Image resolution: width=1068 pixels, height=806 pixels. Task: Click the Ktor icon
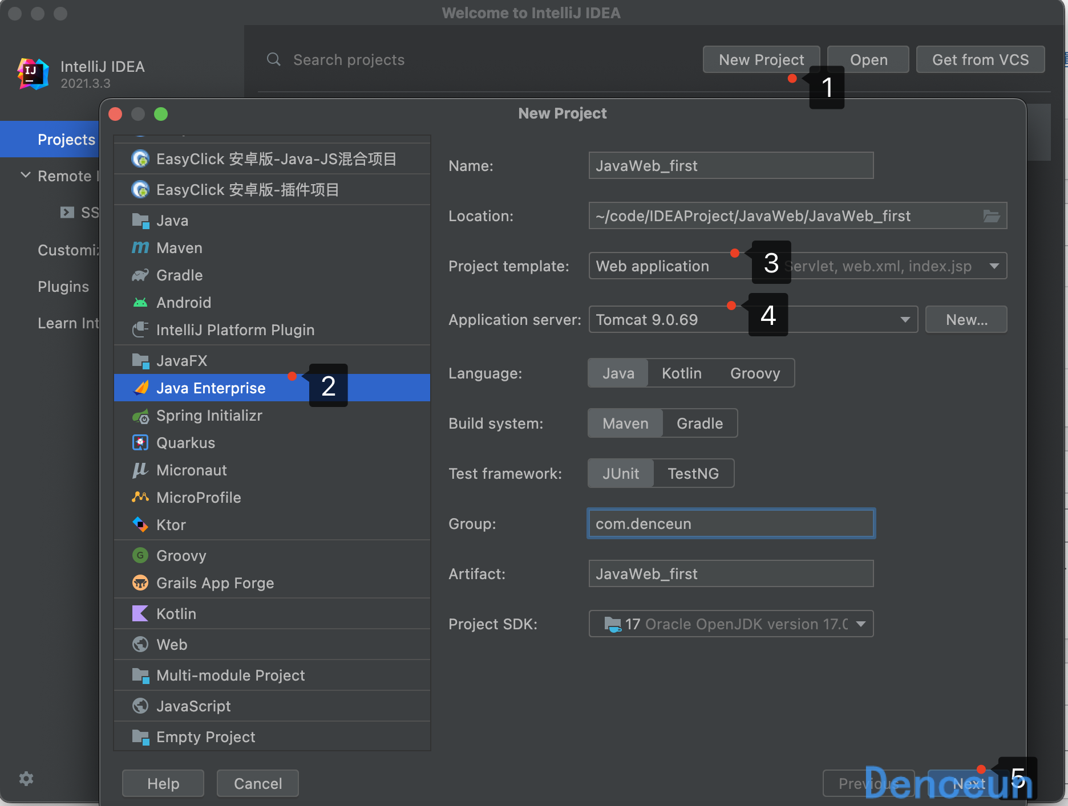point(140,524)
